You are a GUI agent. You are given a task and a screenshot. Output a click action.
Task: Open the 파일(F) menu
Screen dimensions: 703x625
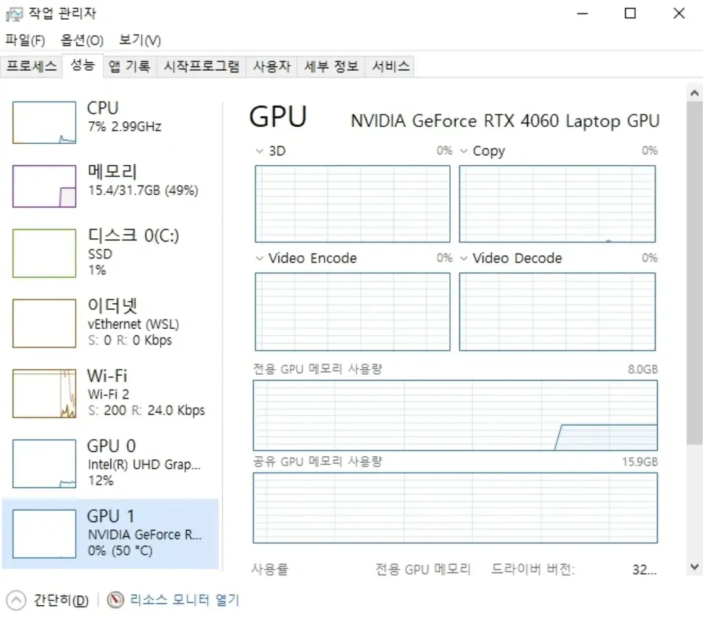pos(25,40)
